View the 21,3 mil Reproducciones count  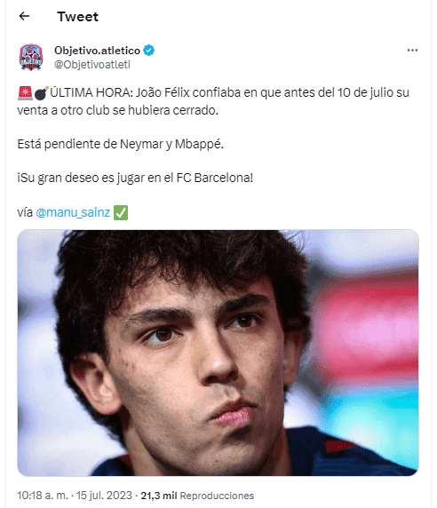pos(197,496)
